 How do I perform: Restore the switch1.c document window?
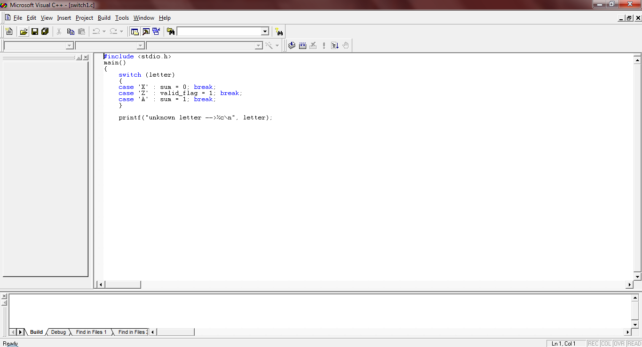(x=629, y=18)
